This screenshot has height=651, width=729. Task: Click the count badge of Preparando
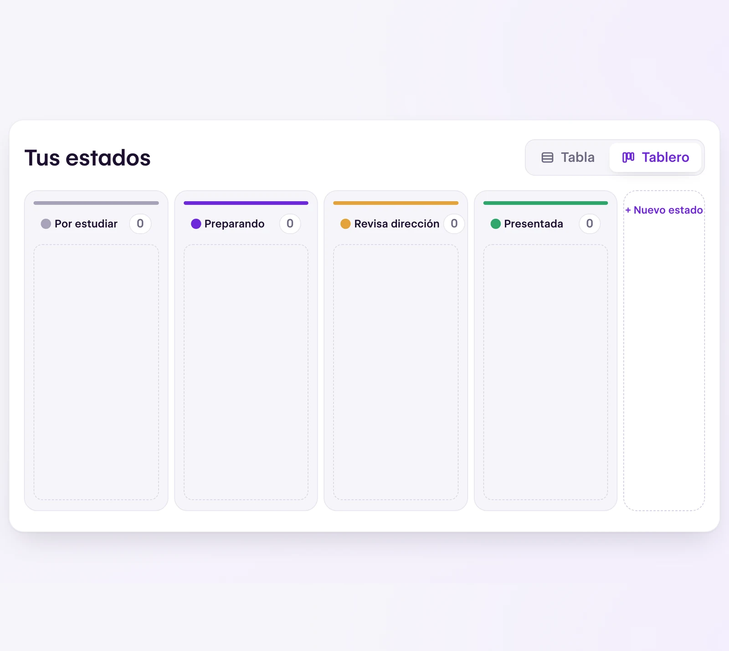coord(290,224)
